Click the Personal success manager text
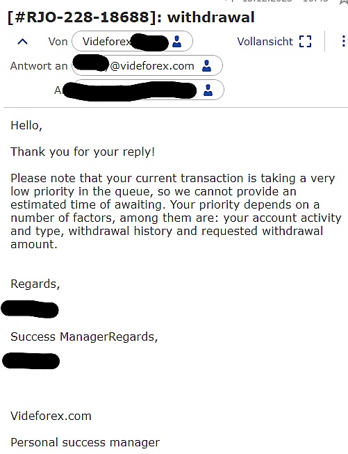 [85, 443]
